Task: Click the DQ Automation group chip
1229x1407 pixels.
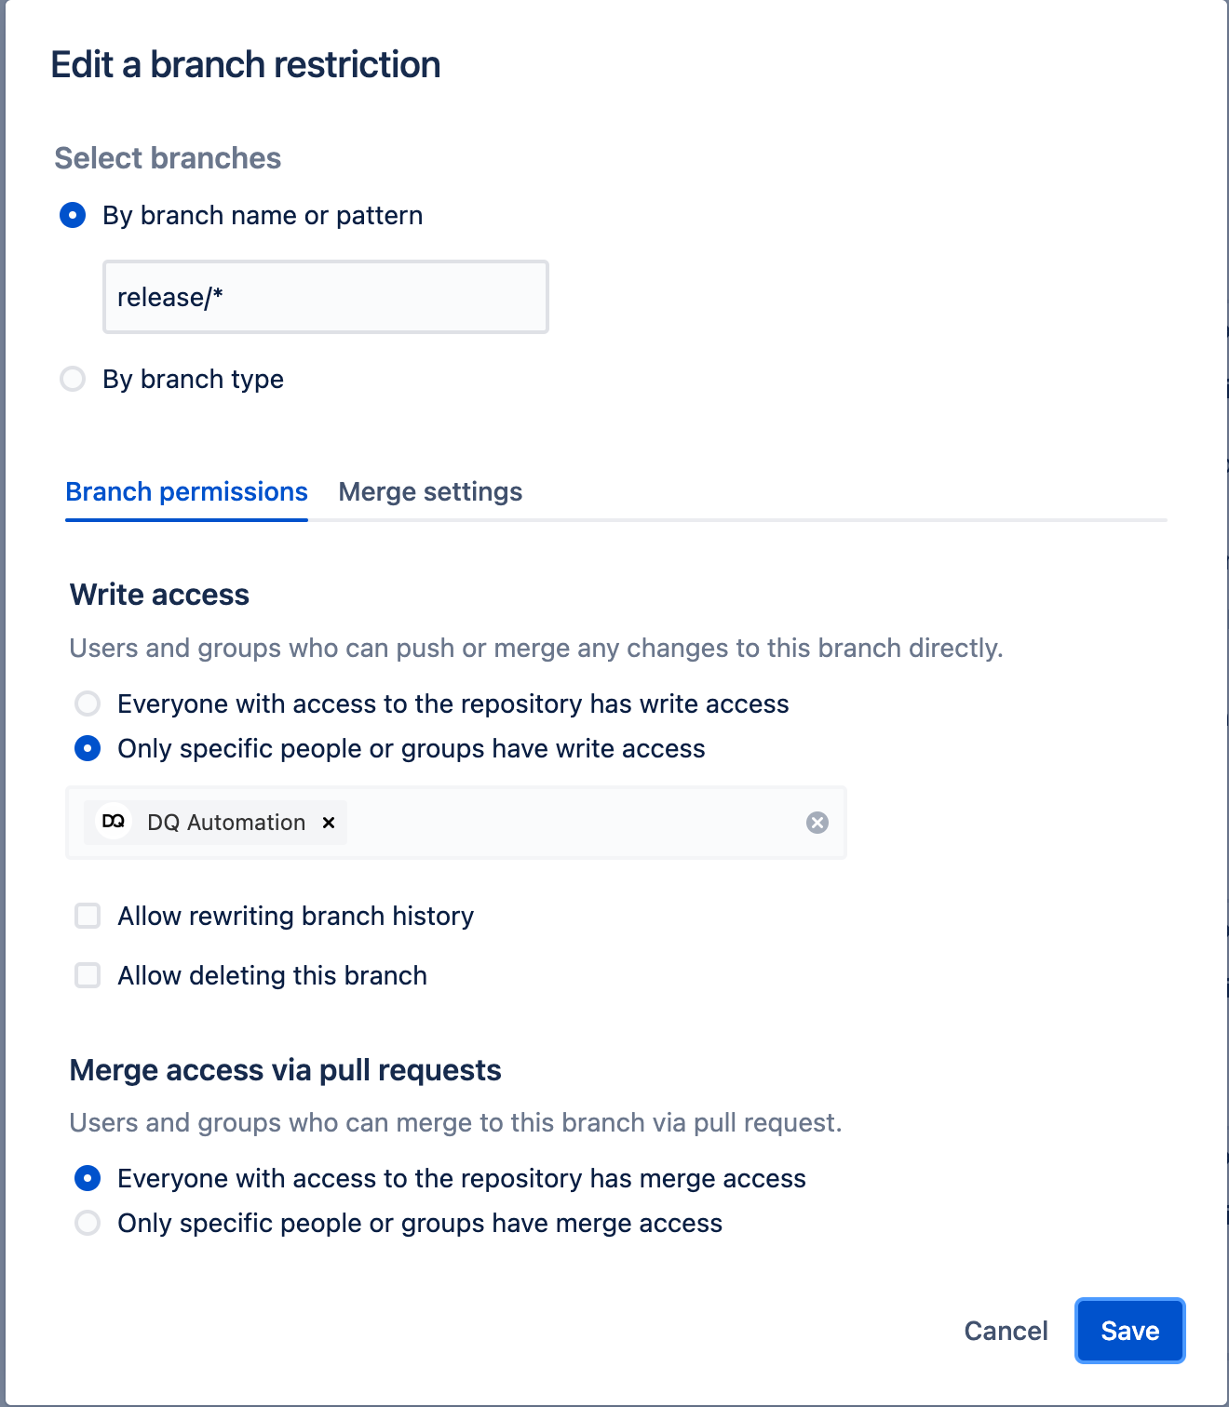Action: point(212,822)
